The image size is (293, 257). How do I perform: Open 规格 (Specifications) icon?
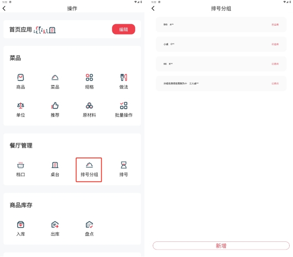[89, 77]
